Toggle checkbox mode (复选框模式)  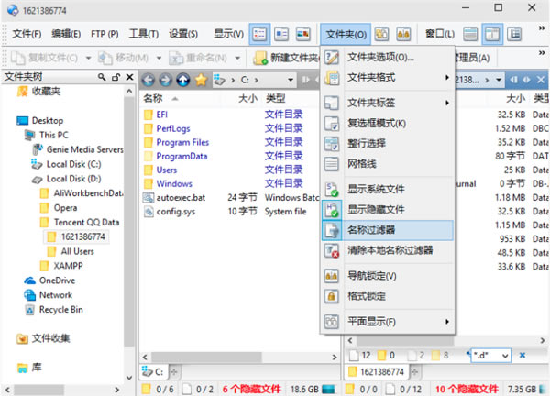pos(375,123)
